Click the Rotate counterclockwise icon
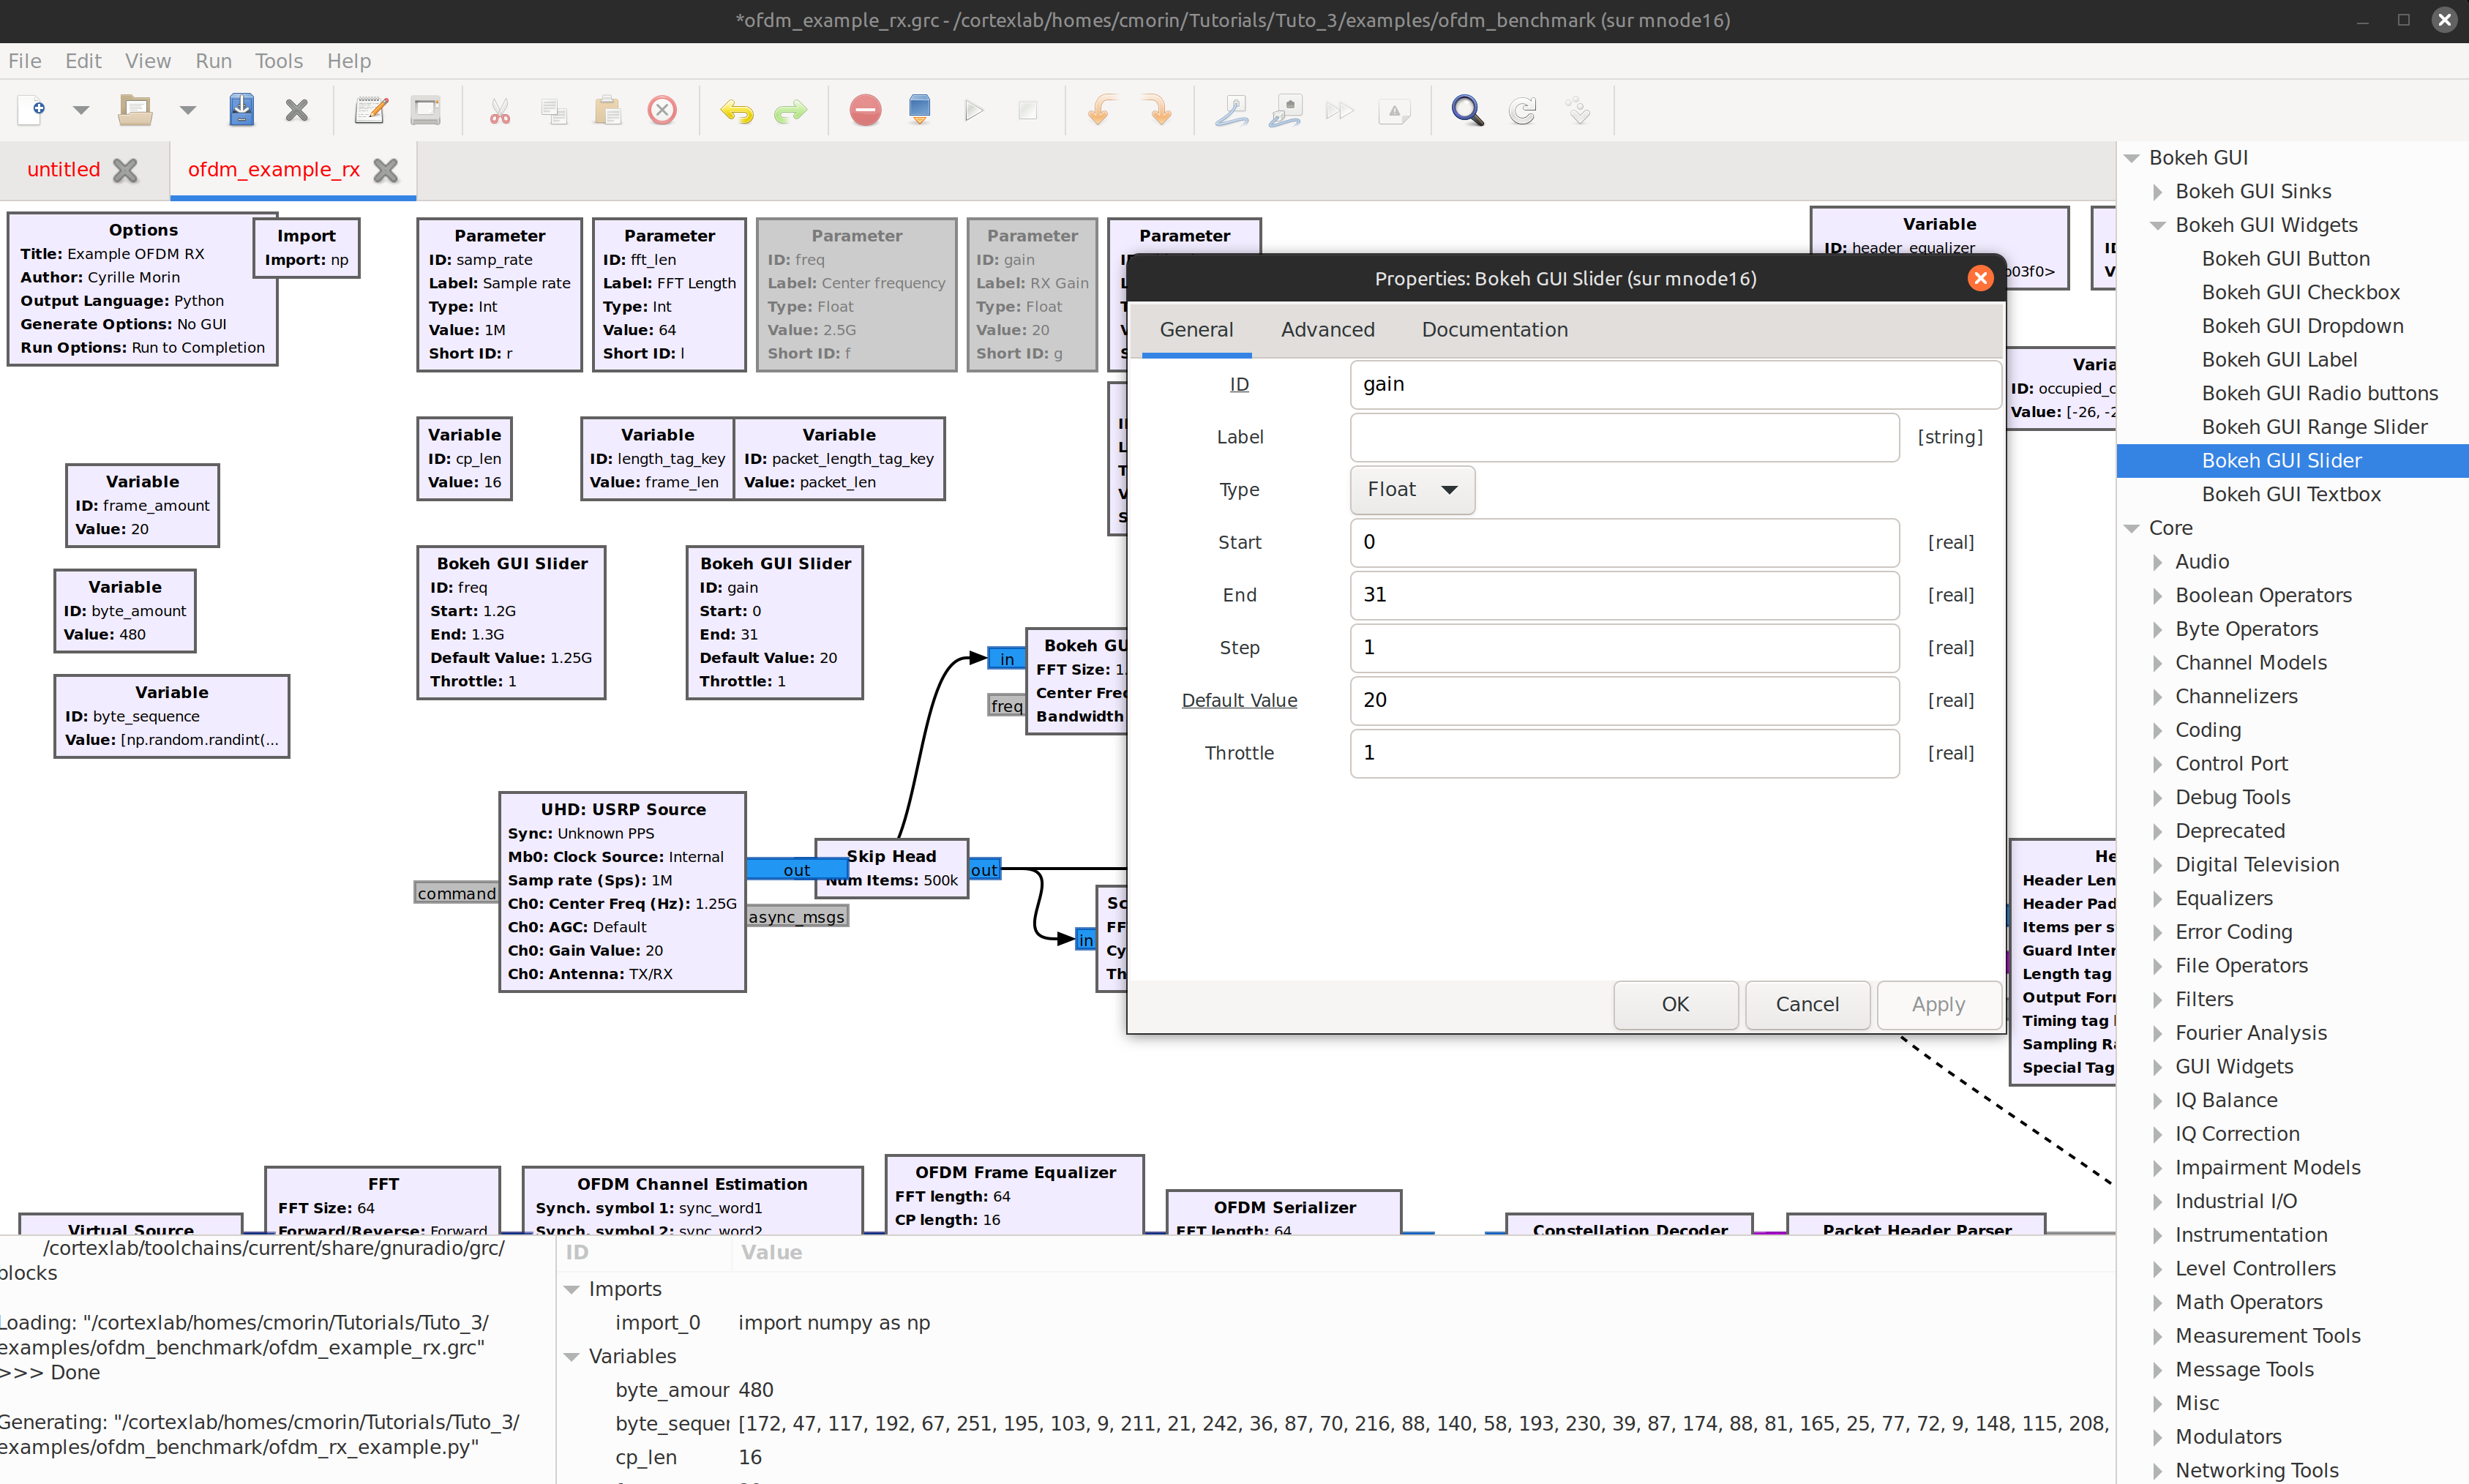2469x1484 pixels. (1101, 110)
